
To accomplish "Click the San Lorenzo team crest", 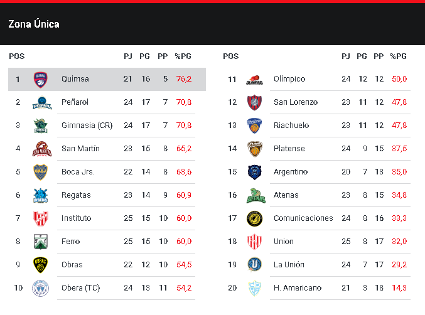I will [254, 102].
